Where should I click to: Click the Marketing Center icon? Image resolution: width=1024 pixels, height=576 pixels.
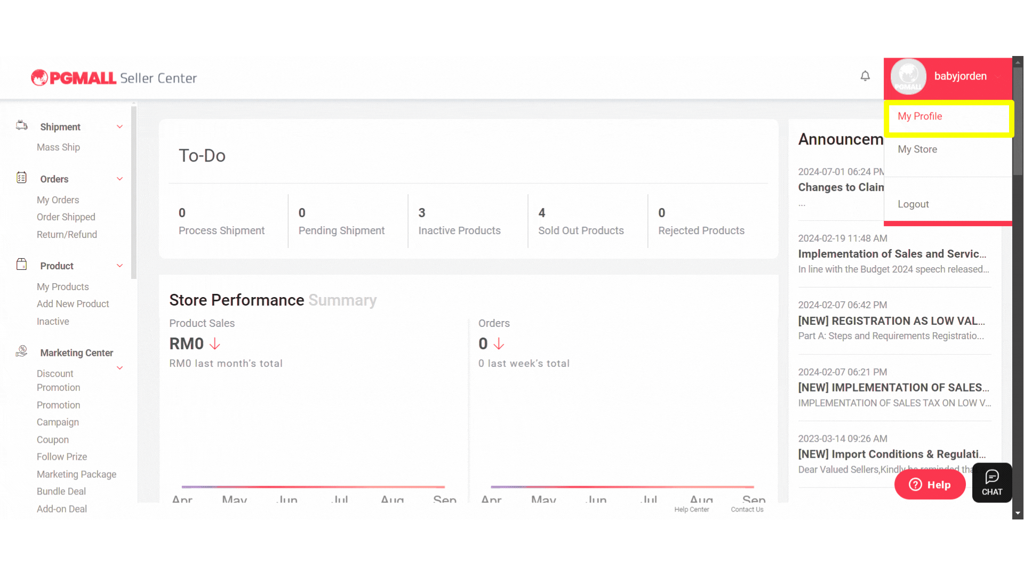tap(22, 351)
